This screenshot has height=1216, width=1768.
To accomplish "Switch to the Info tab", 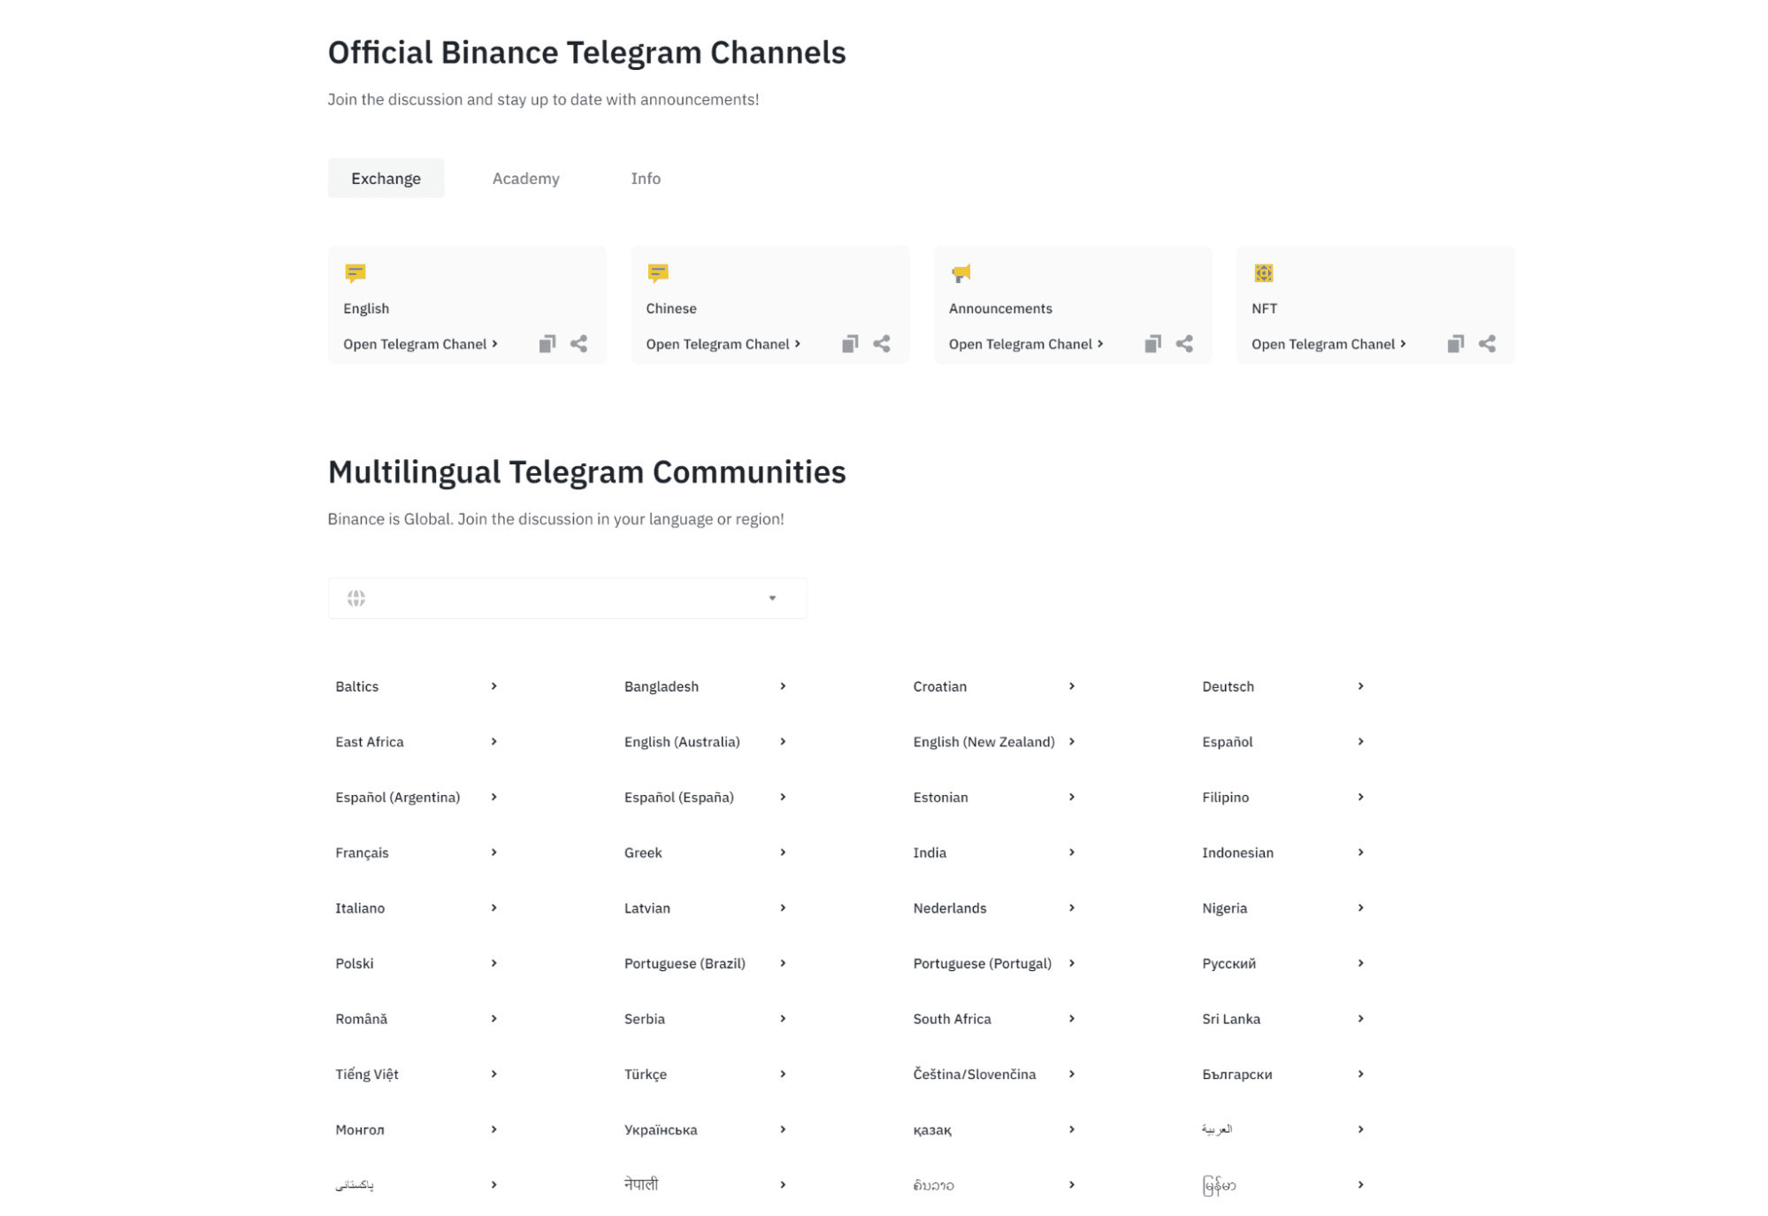I will (646, 178).
